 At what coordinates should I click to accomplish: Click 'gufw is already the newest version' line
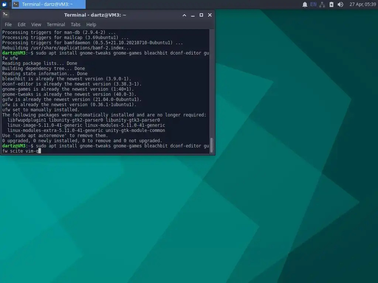click(x=72, y=99)
